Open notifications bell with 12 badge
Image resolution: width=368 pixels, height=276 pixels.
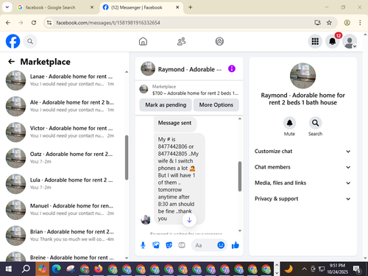[x=333, y=41]
